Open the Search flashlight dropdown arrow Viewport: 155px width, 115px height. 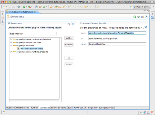tap(66, 7)
